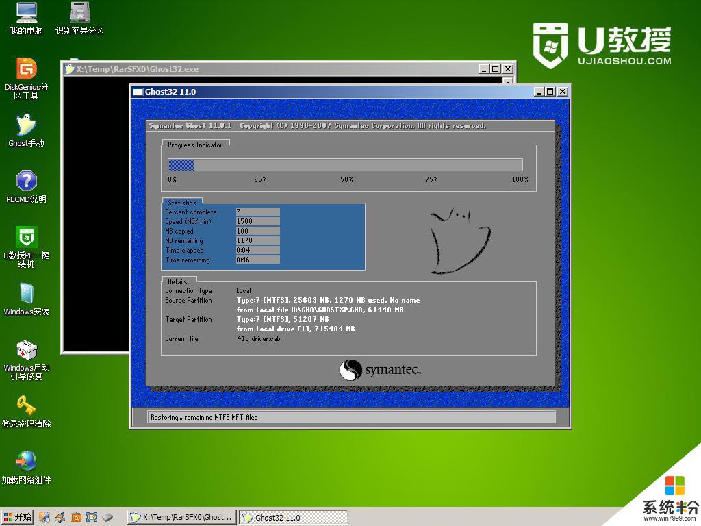
Task: Close the X:\Temp\RarSFX0\Ghost32.exe window
Action: [x=508, y=69]
